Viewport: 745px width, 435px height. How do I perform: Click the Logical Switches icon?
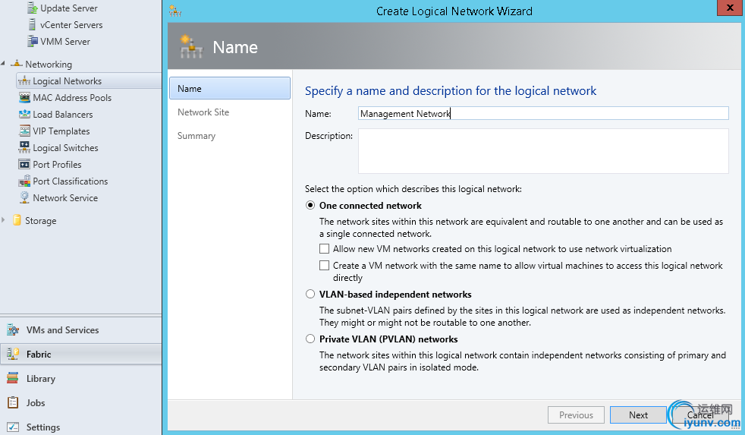pyautogui.click(x=24, y=147)
